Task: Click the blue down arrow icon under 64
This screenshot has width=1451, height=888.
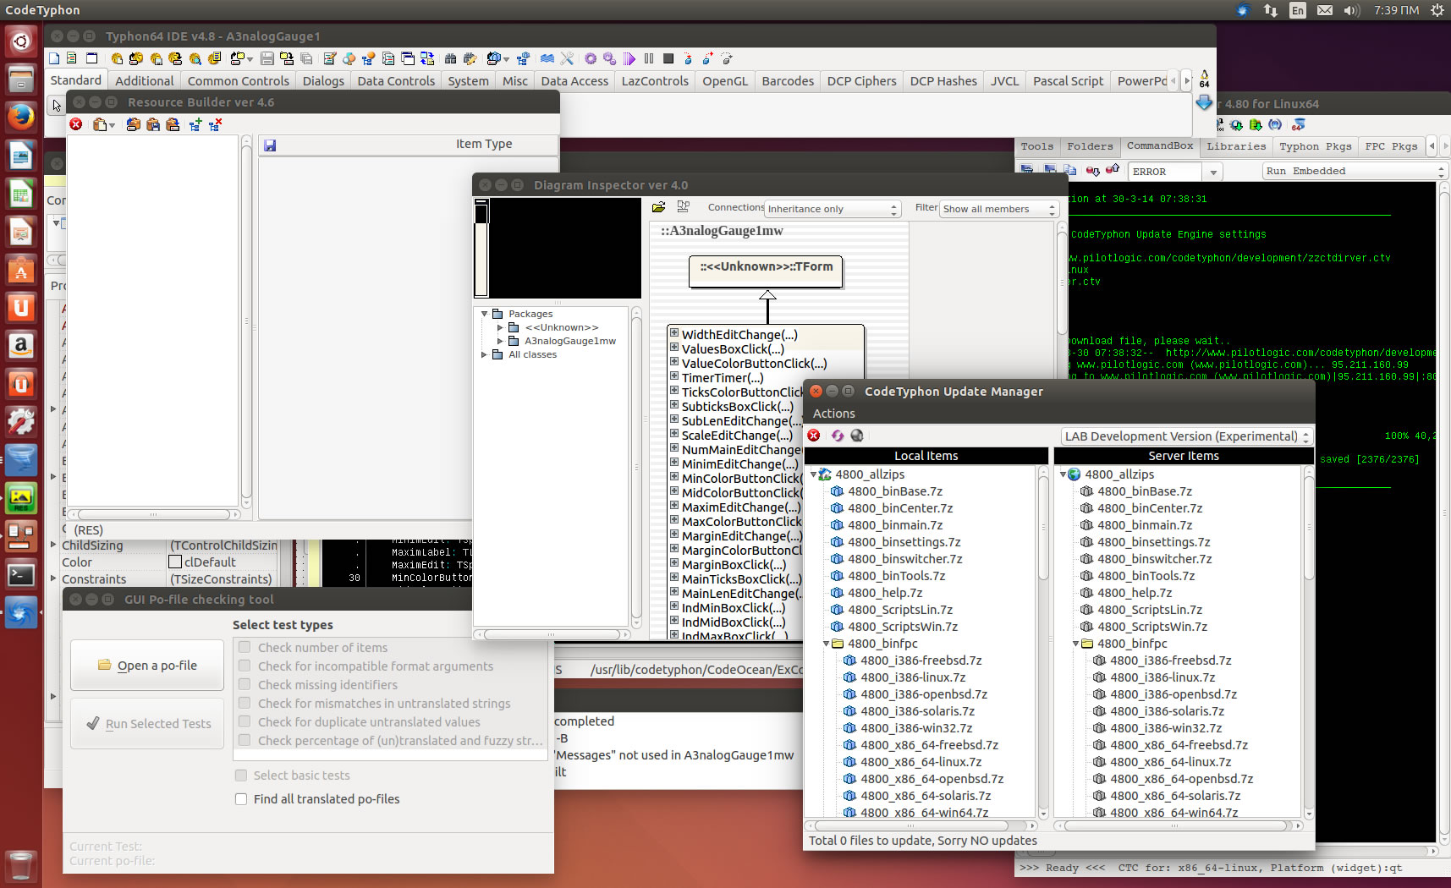Action: 1204,102
